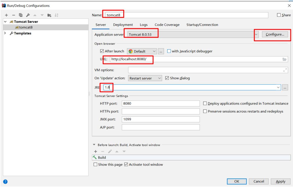Viewport: 293px width, 187px height.
Task: Remove the selected configuration with minus icon
Action: [13, 15]
